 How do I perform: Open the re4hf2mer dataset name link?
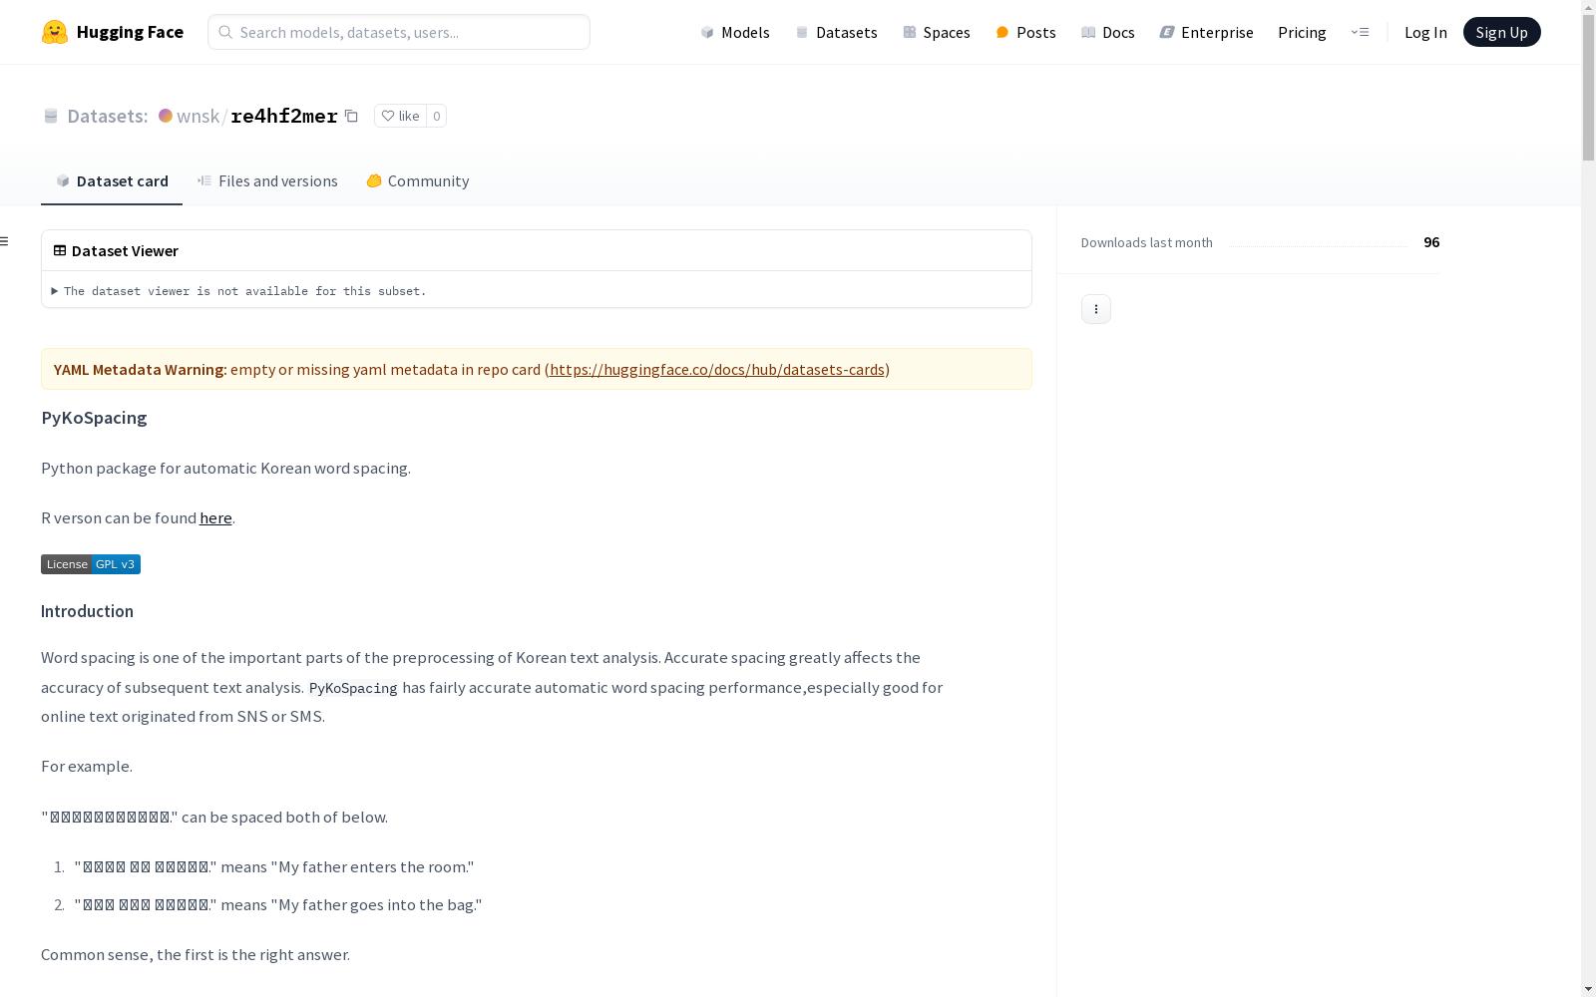click(x=284, y=116)
